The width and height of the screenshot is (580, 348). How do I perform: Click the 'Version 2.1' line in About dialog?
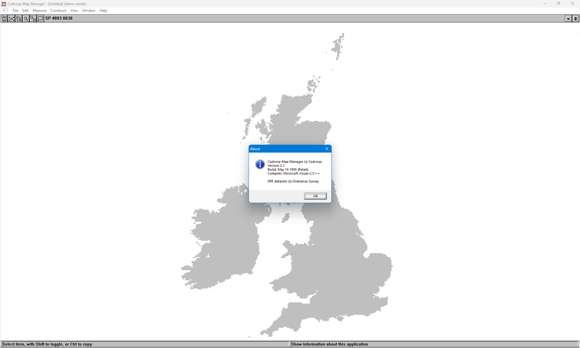click(276, 165)
